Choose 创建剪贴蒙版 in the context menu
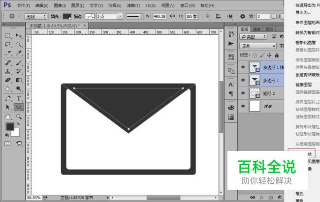Viewport: 320px width, 202px height. [x=308, y=75]
